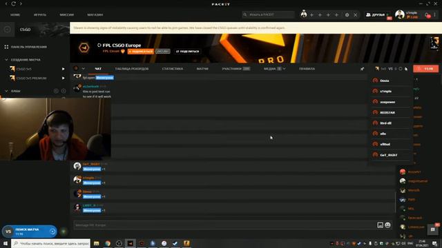
Task: Click the party leader avatar in the party bar
Action: tap(304, 14)
